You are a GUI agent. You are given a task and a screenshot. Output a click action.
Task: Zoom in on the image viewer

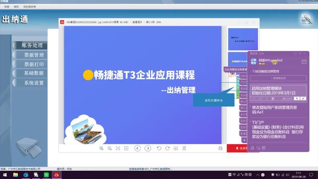coord(101,148)
